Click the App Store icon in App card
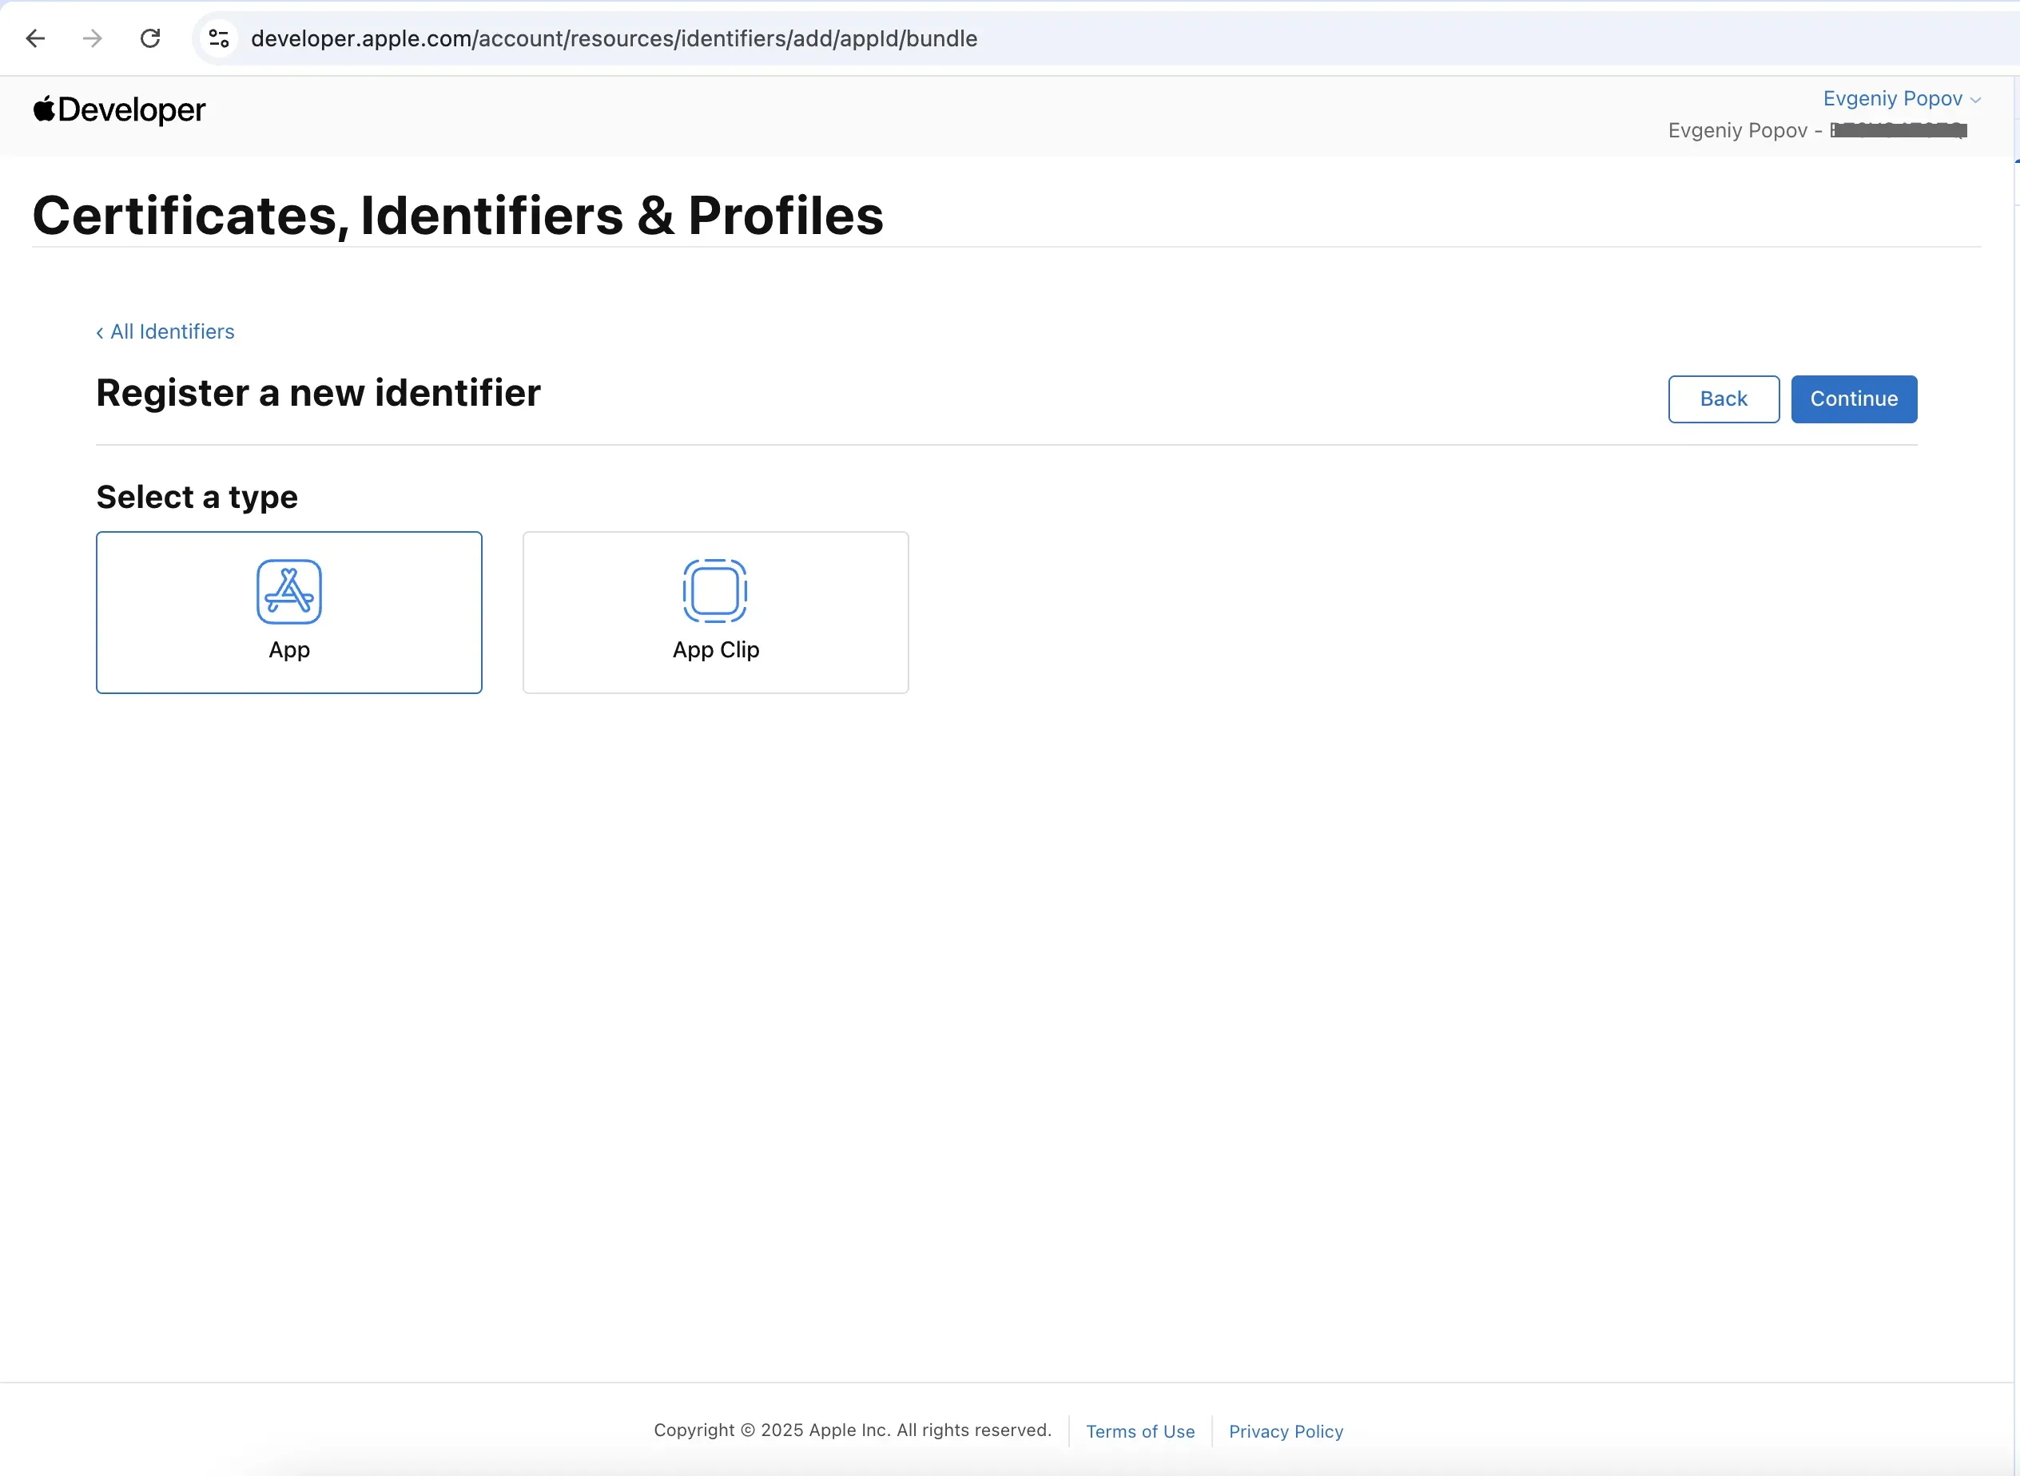Screen dimensions: 2020x1476 coord(288,592)
